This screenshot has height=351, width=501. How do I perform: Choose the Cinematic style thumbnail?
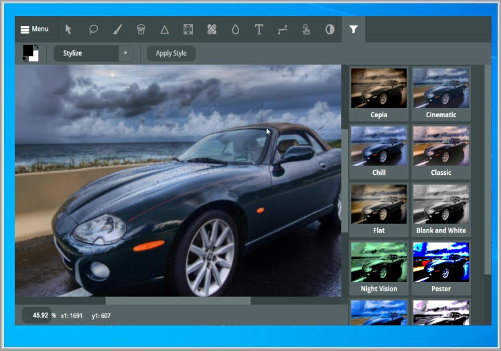point(441,94)
